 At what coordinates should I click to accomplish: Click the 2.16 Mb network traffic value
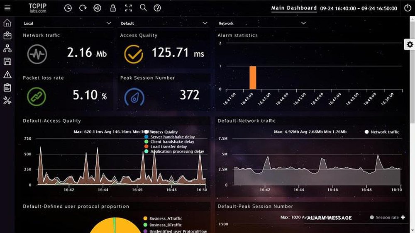87,52
